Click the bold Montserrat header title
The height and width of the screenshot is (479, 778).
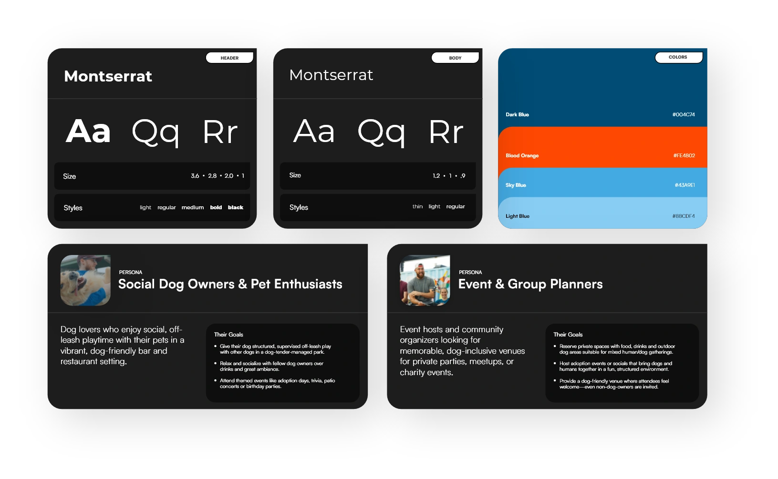pos(108,76)
